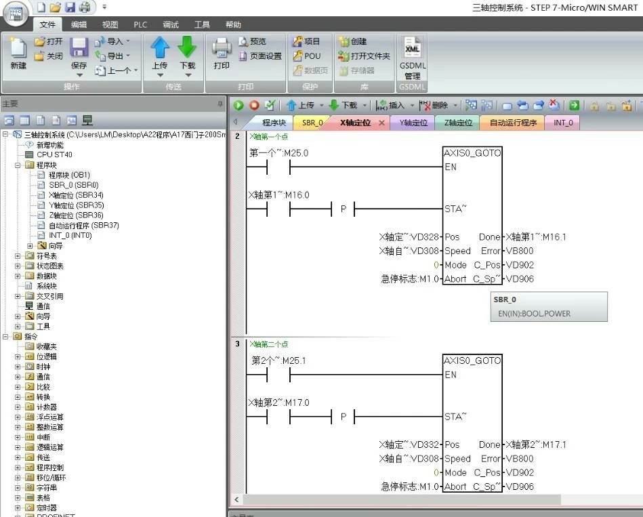643x517 pixels.
Task: Open the 自动运行程序 editor tab
Action: (513, 123)
